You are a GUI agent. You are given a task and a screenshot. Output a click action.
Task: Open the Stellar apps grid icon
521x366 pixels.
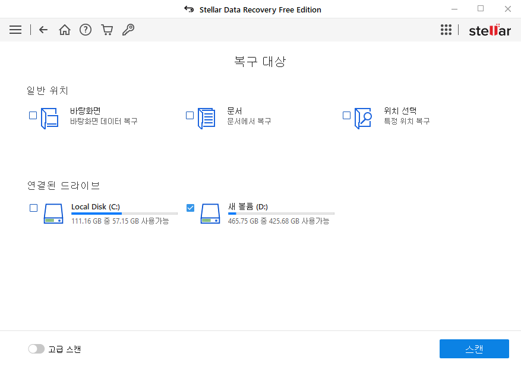click(446, 30)
